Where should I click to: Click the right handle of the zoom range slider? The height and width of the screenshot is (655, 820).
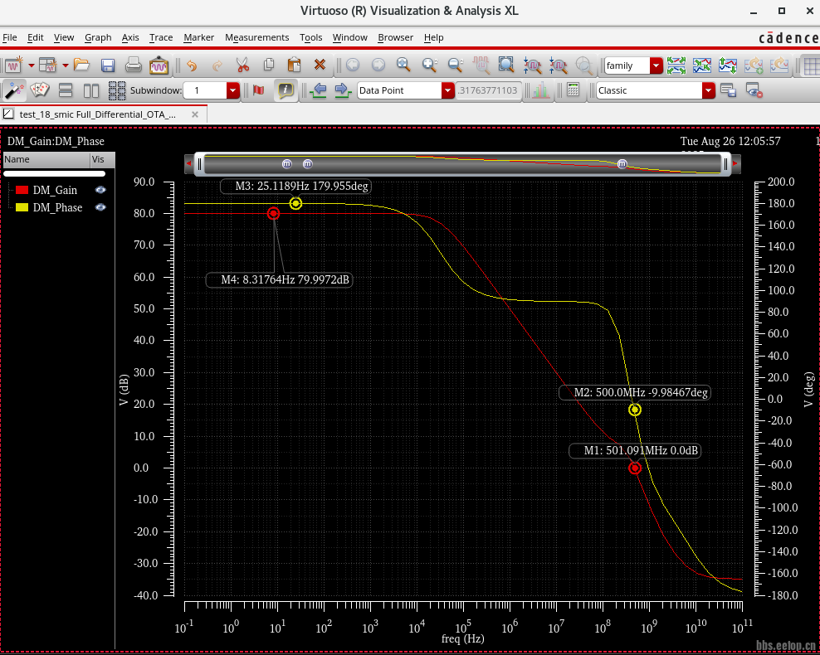tap(726, 164)
